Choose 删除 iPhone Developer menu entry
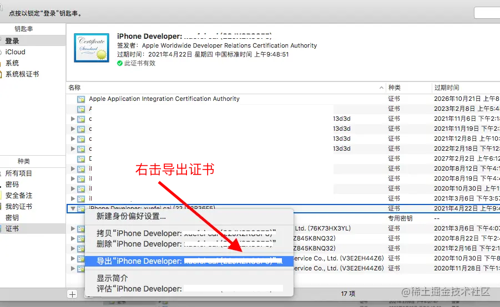The width and height of the screenshot is (500, 307). (189, 244)
